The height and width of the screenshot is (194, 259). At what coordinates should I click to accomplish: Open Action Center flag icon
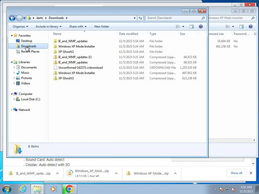pyautogui.click(x=221, y=189)
